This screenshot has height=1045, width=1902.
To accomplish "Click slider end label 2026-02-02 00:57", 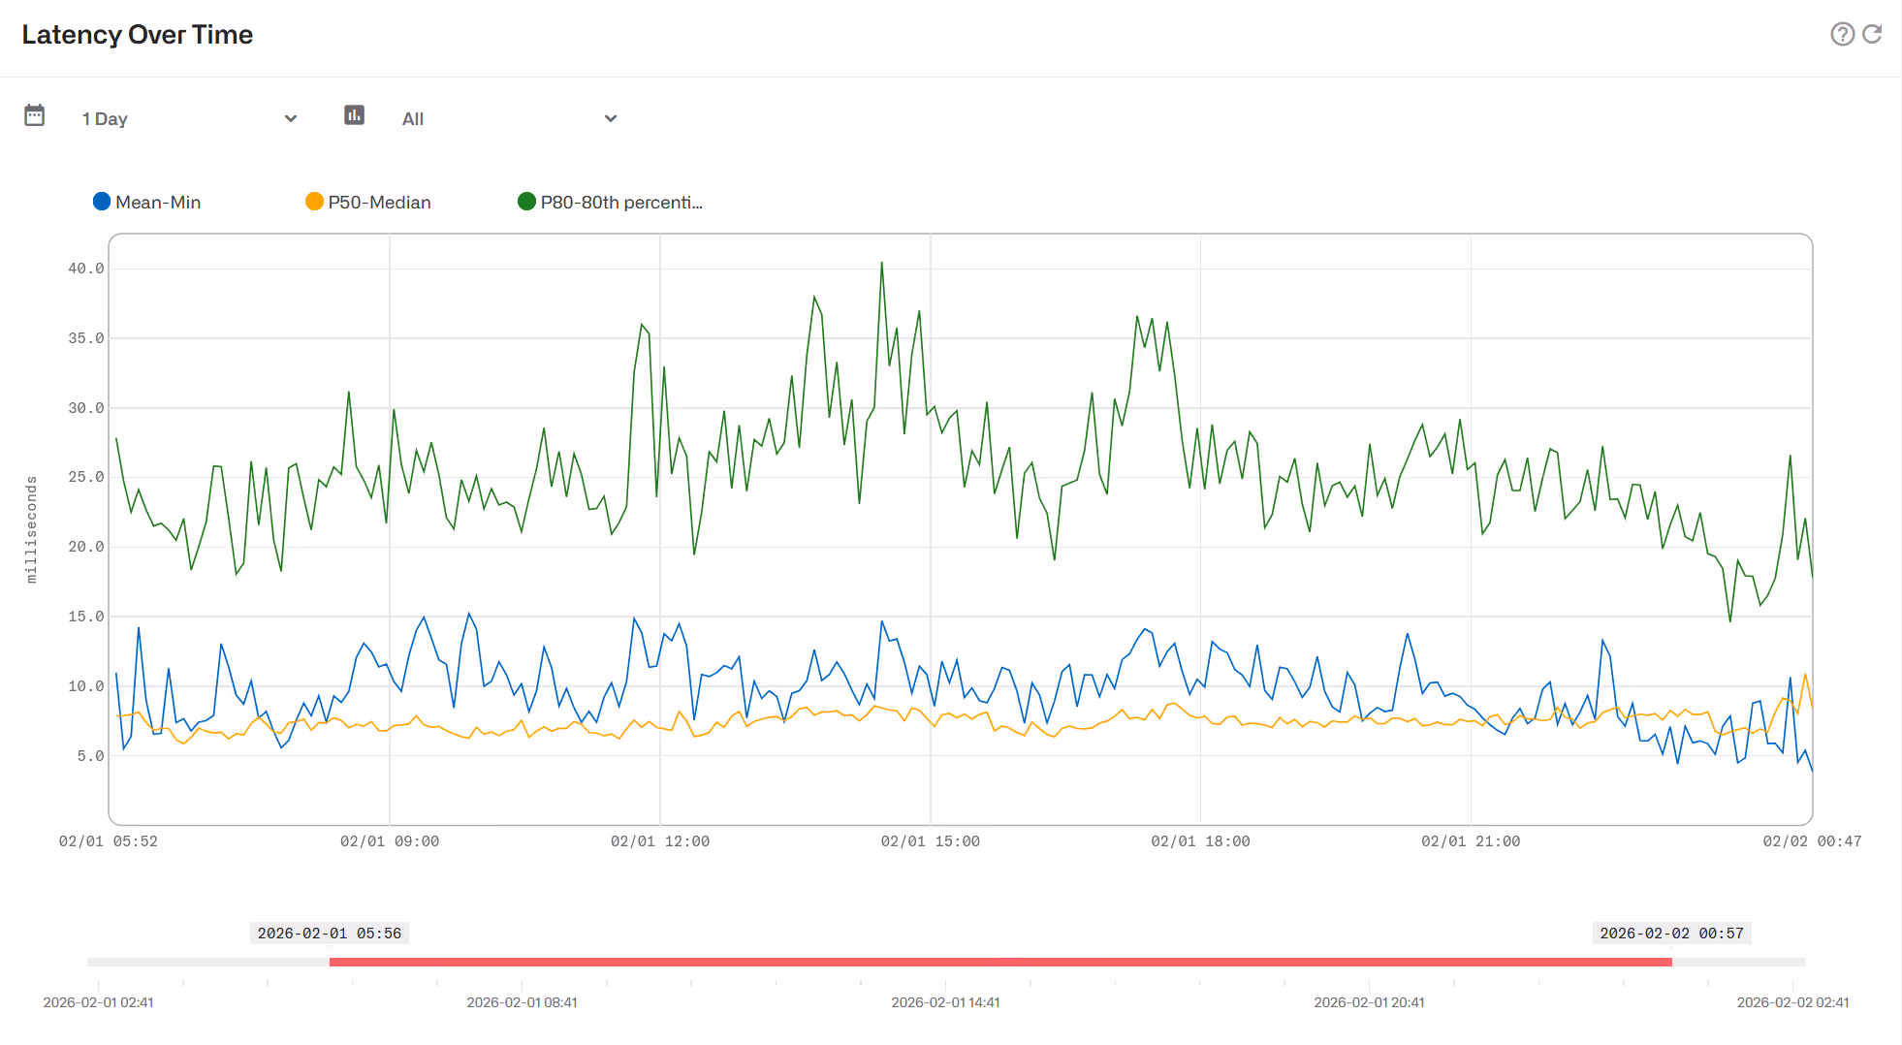I will coord(1672,934).
